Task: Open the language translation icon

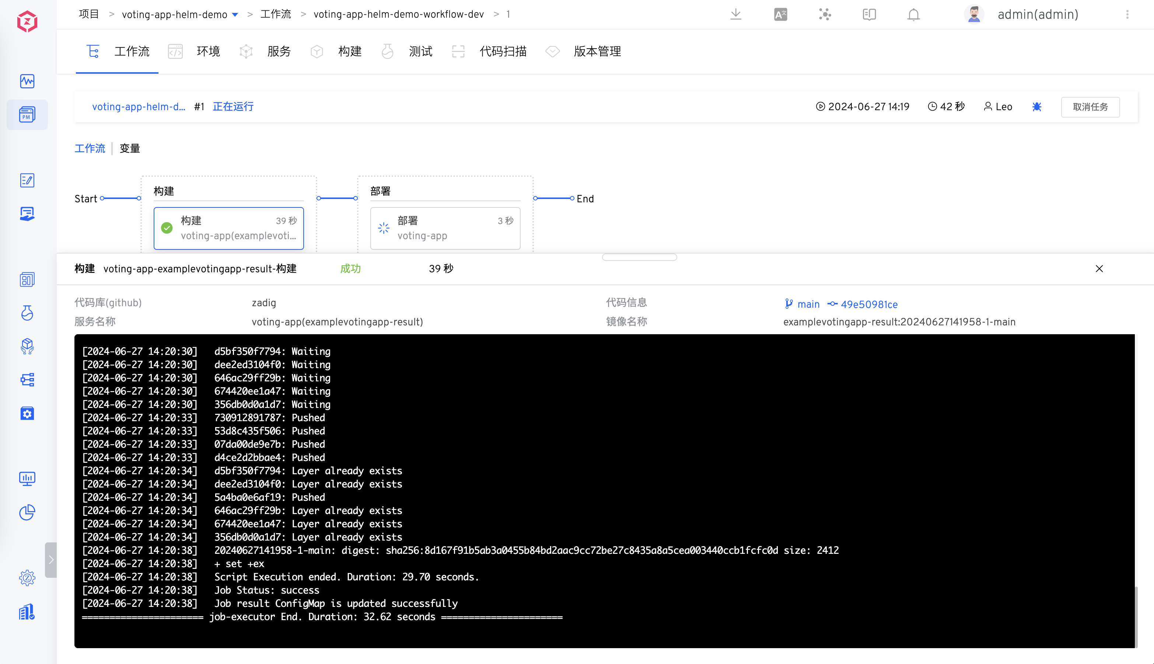Action: pos(780,15)
